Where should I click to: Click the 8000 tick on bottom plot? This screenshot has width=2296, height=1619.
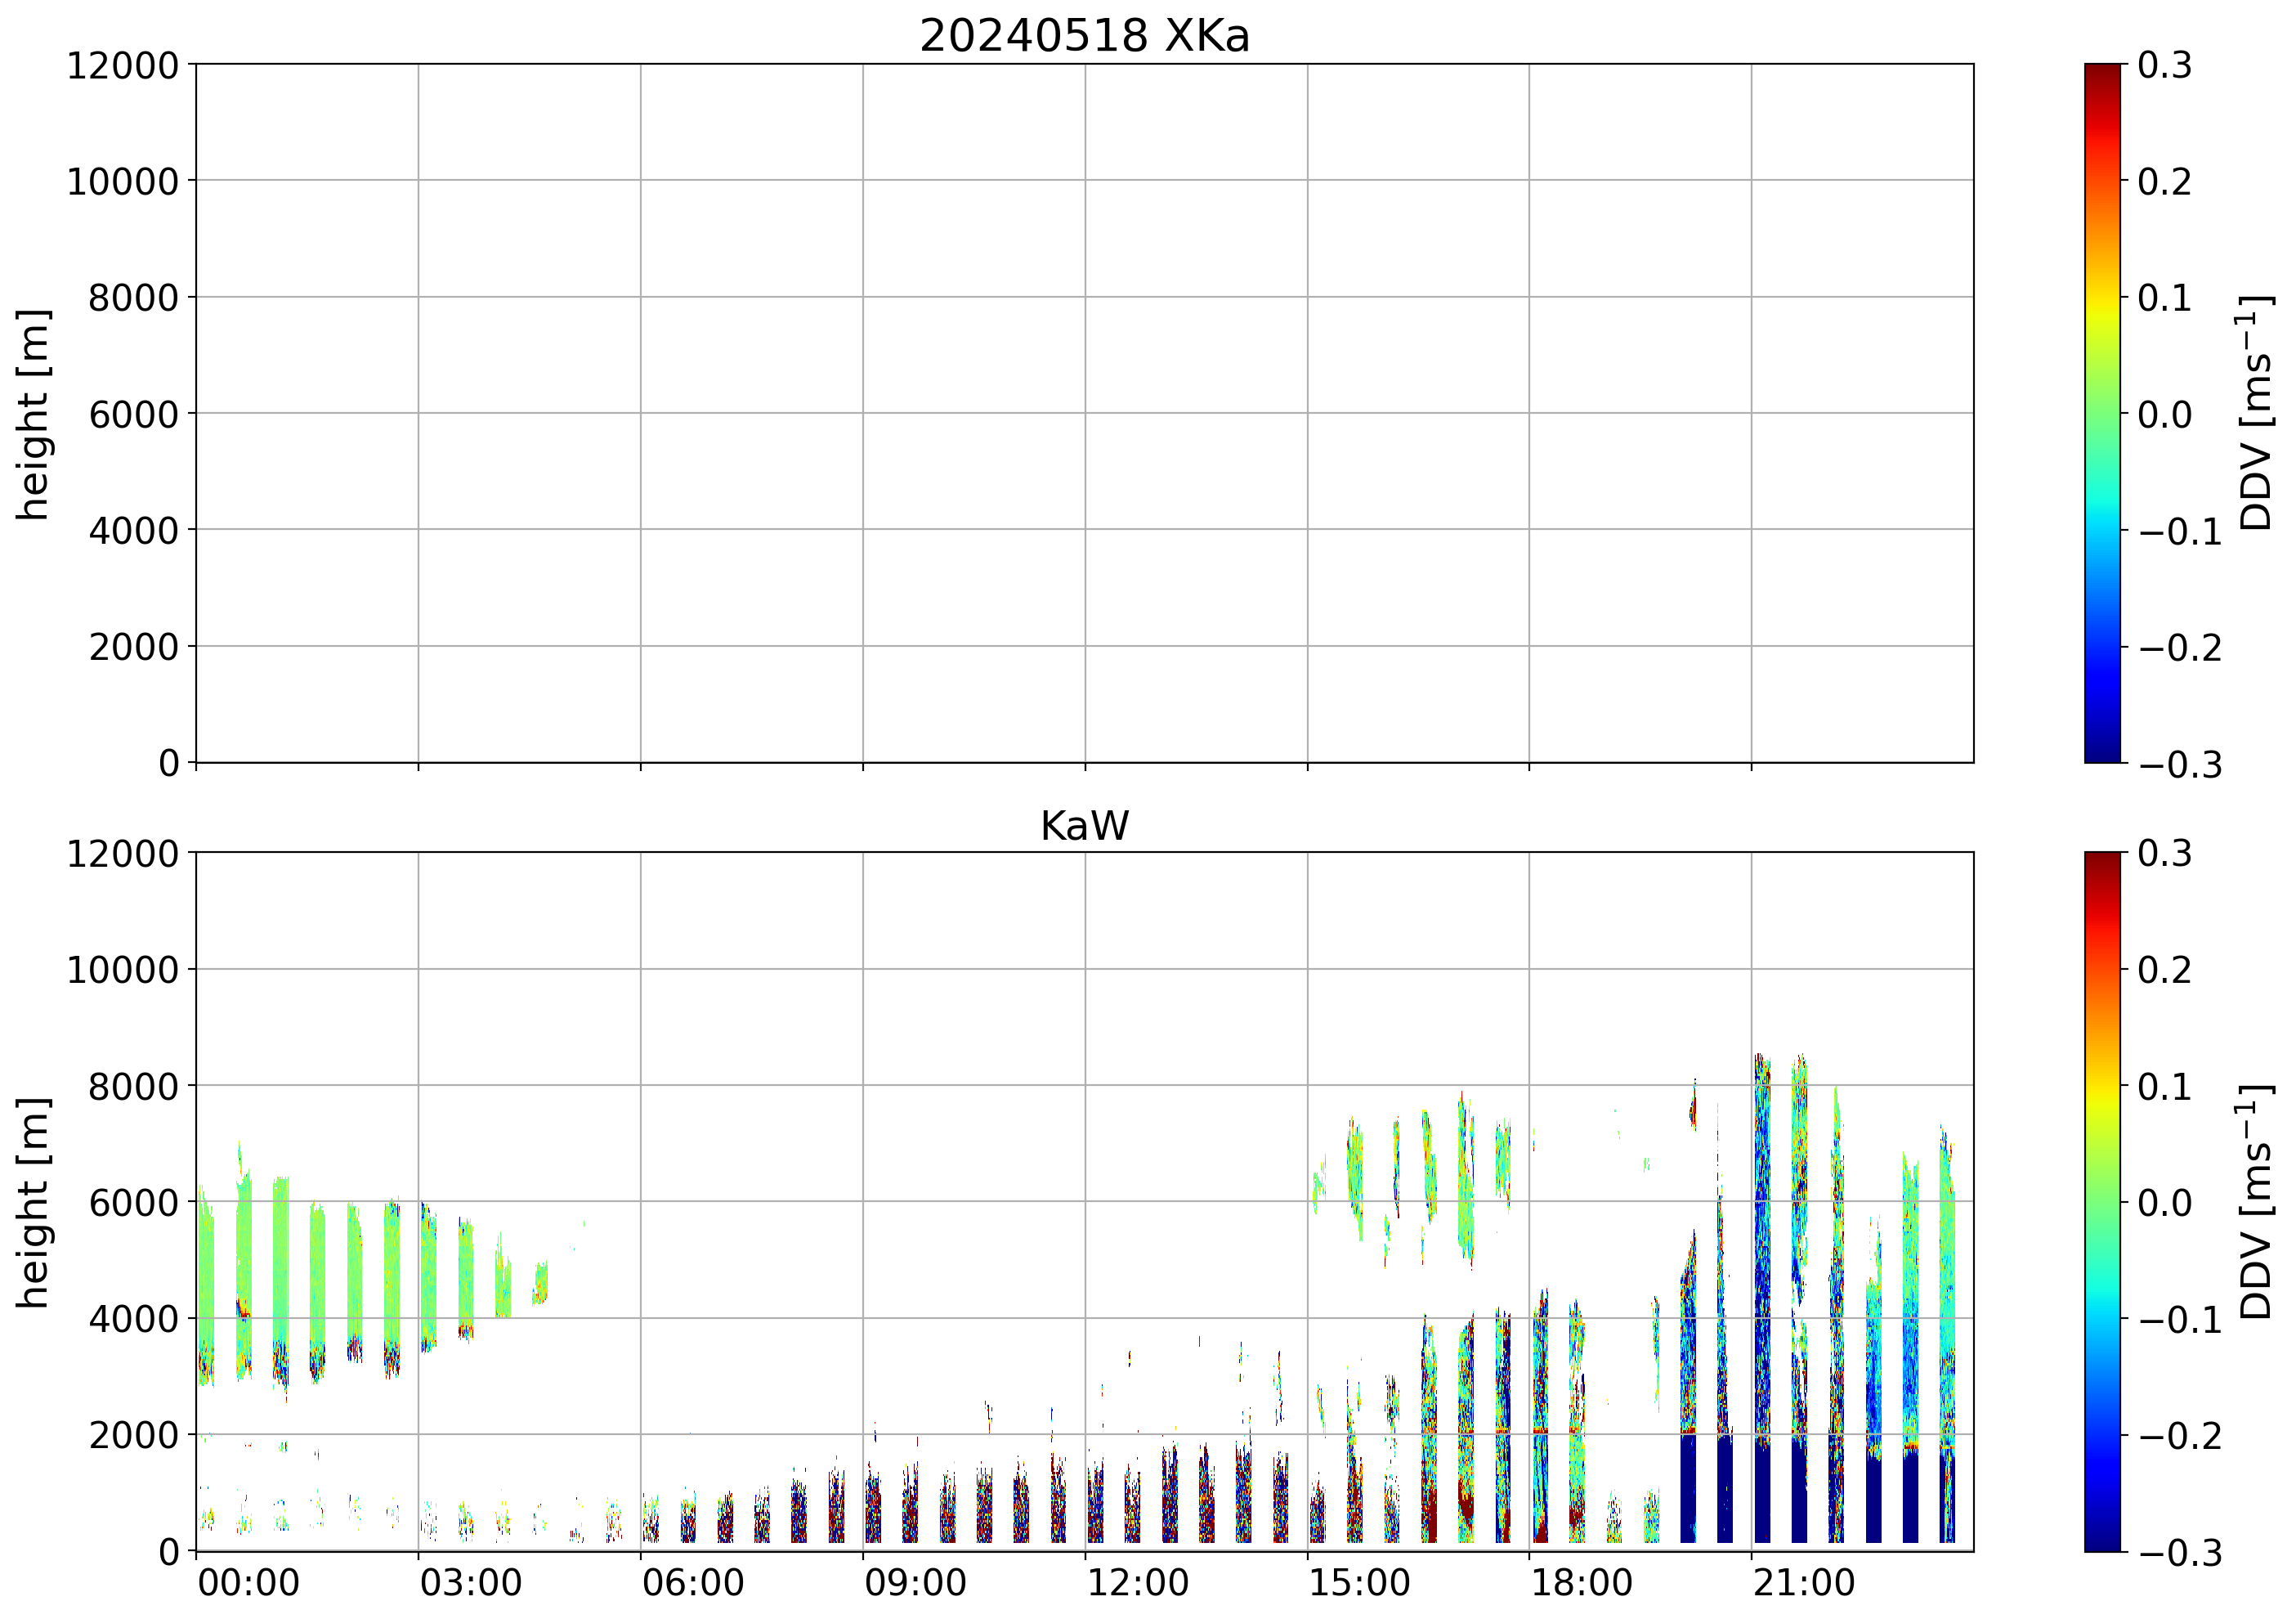click(x=133, y=1087)
